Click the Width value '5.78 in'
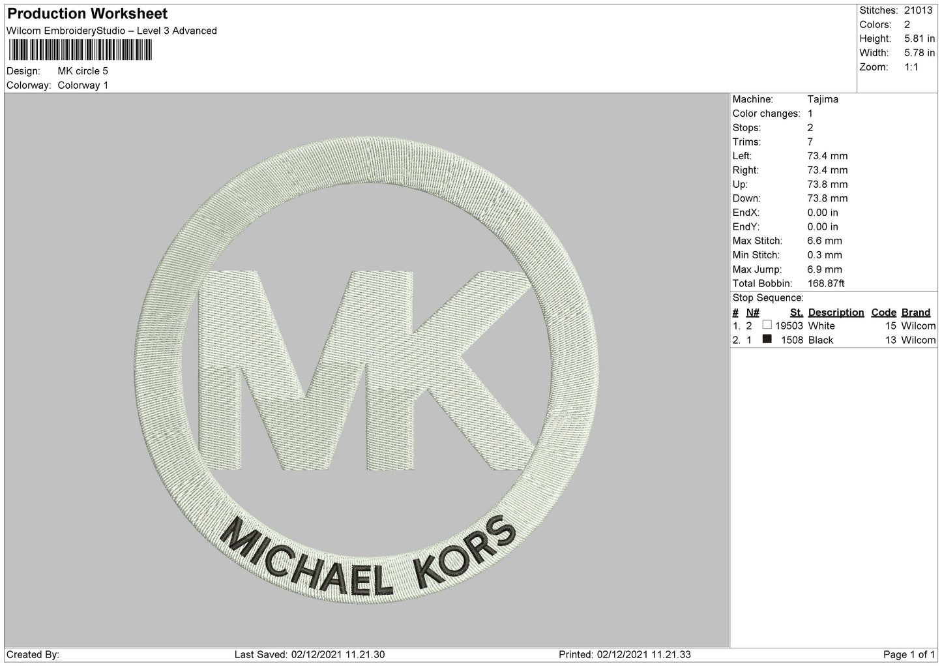Image resolution: width=942 pixels, height=666 pixels. coord(919,53)
